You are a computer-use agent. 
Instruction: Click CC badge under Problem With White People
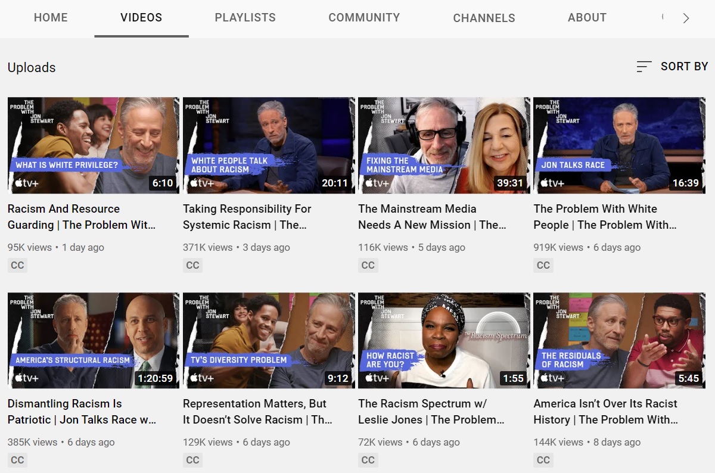(543, 265)
